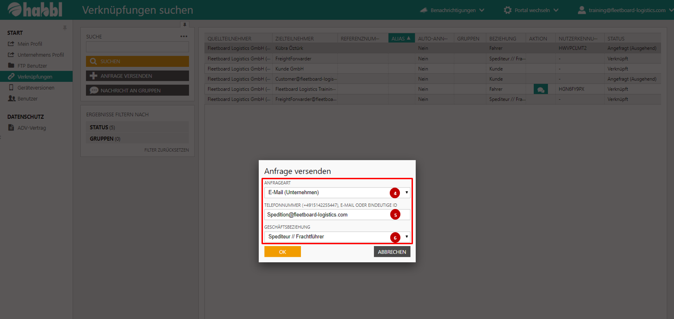
Task: Expand the Benachrichtigungen menu
Action: (x=452, y=10)
